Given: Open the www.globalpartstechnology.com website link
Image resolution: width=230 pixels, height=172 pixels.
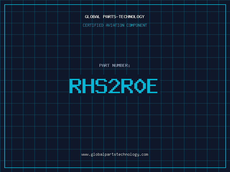Looking at the screenshot, I should pyautogui.click(x=115, y=155).
